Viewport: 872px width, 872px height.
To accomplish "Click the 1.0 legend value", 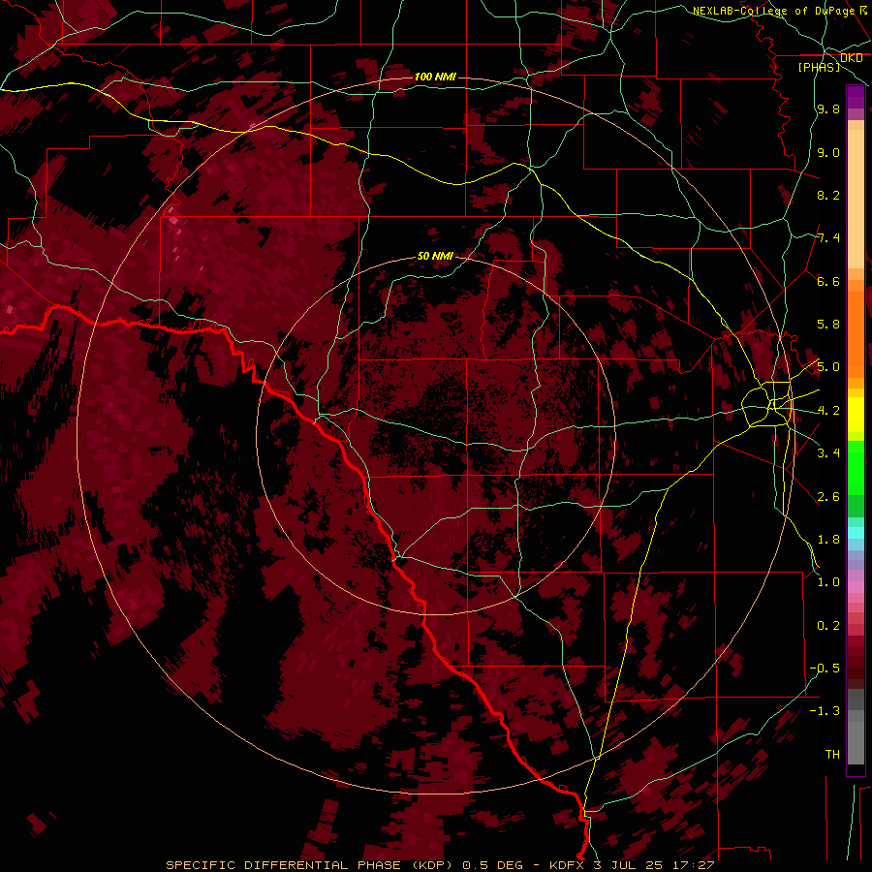I will [828, 582].
